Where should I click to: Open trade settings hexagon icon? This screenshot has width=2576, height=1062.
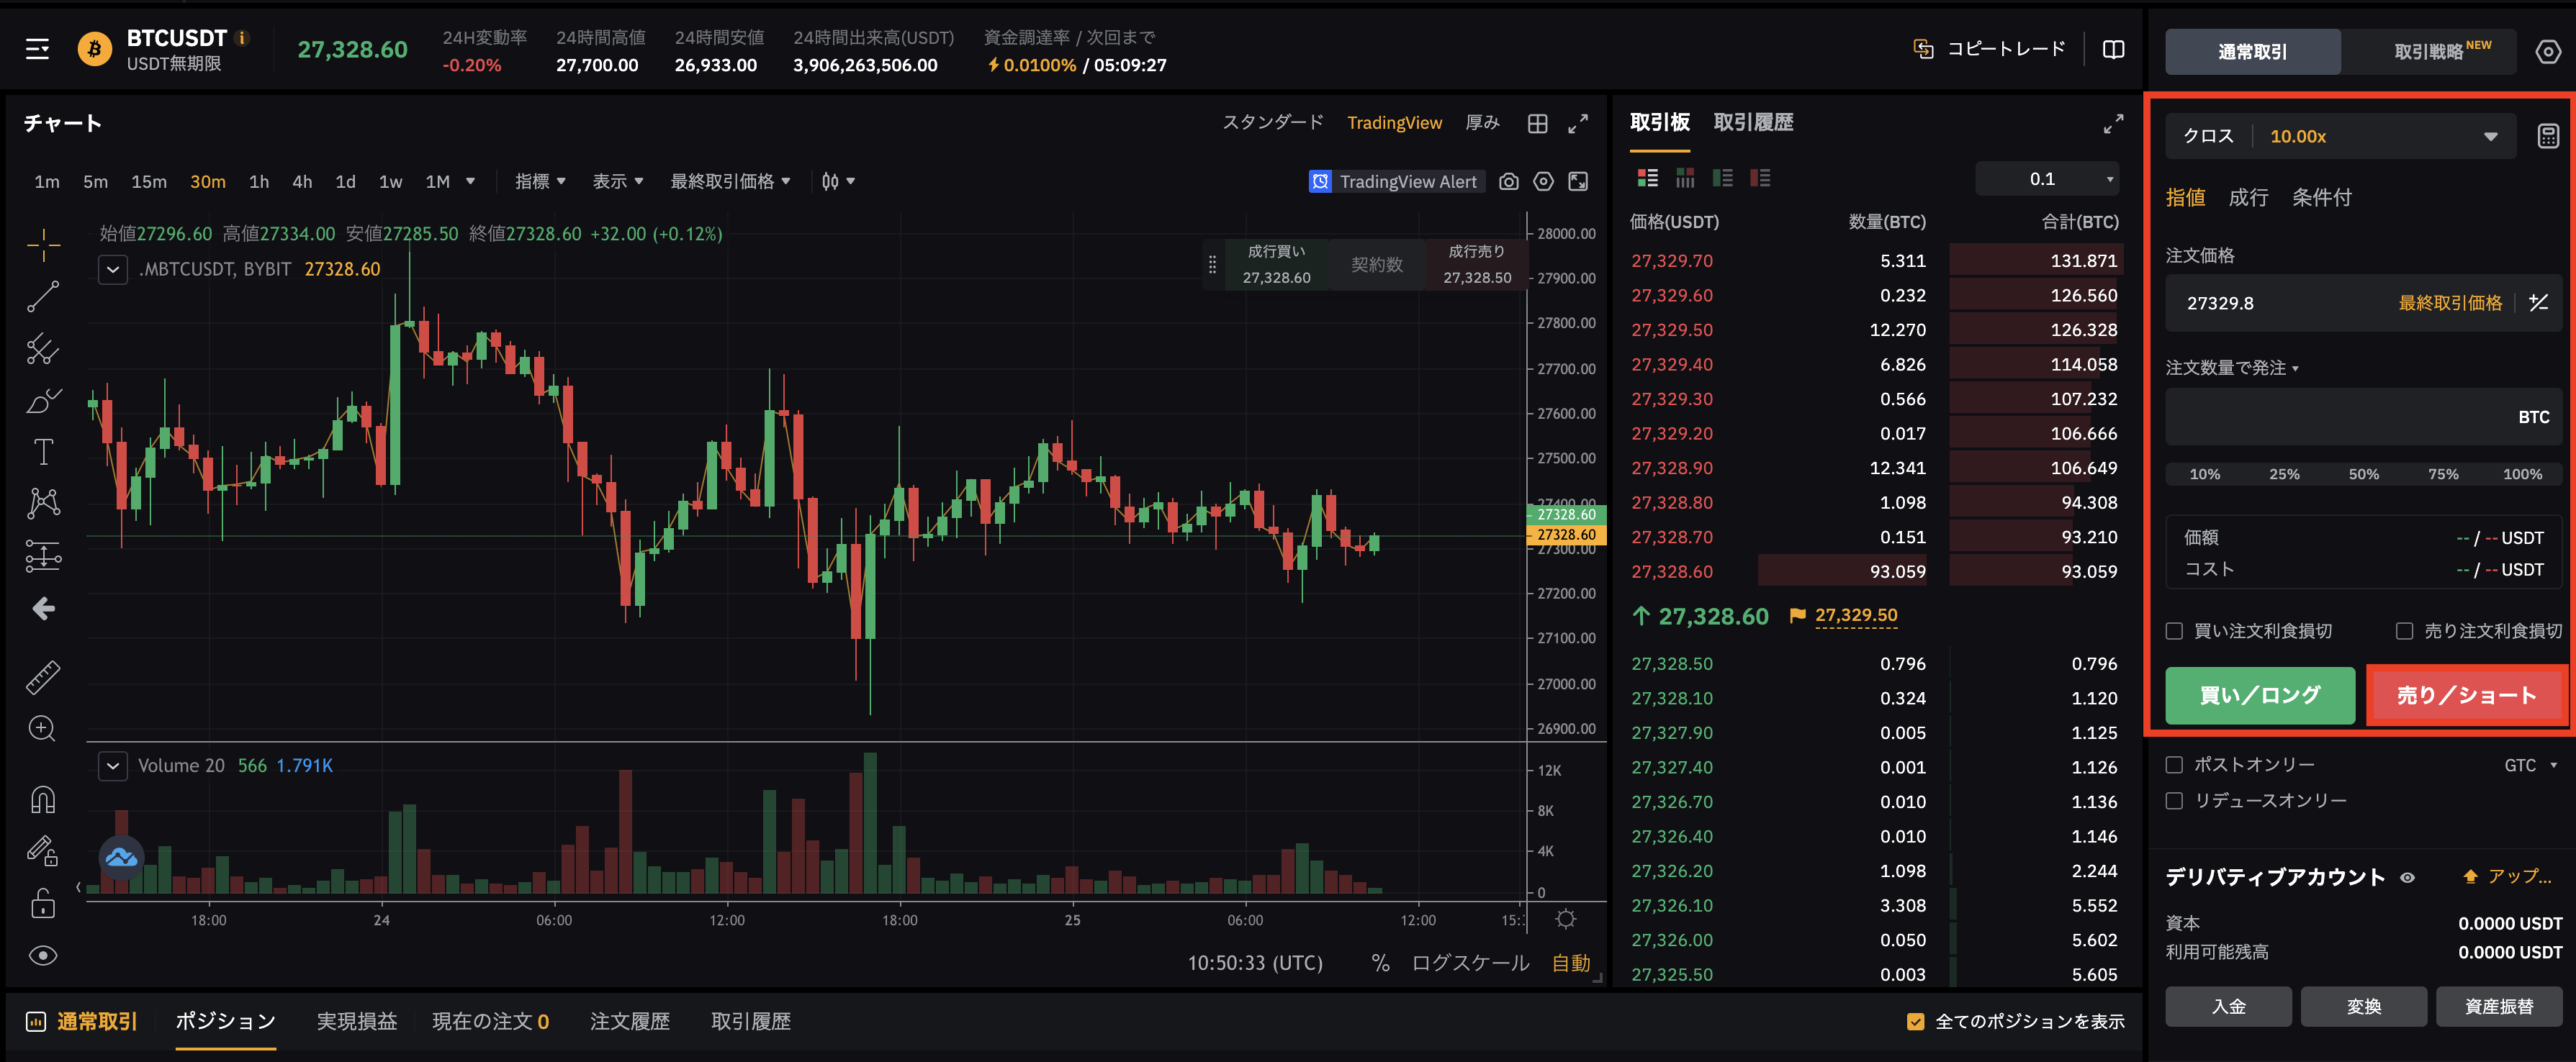click(x=2548, y=51)
